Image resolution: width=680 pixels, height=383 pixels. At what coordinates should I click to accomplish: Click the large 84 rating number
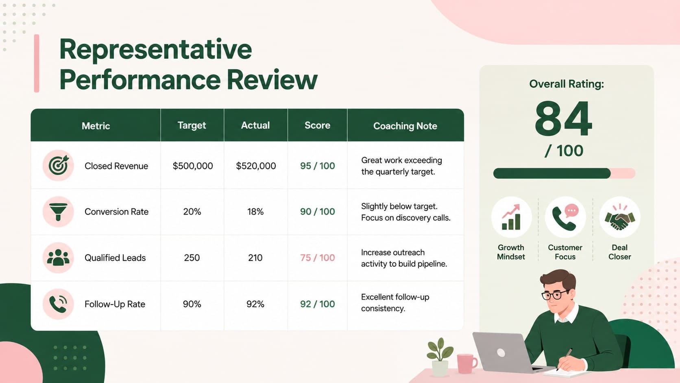click(564, 119)
